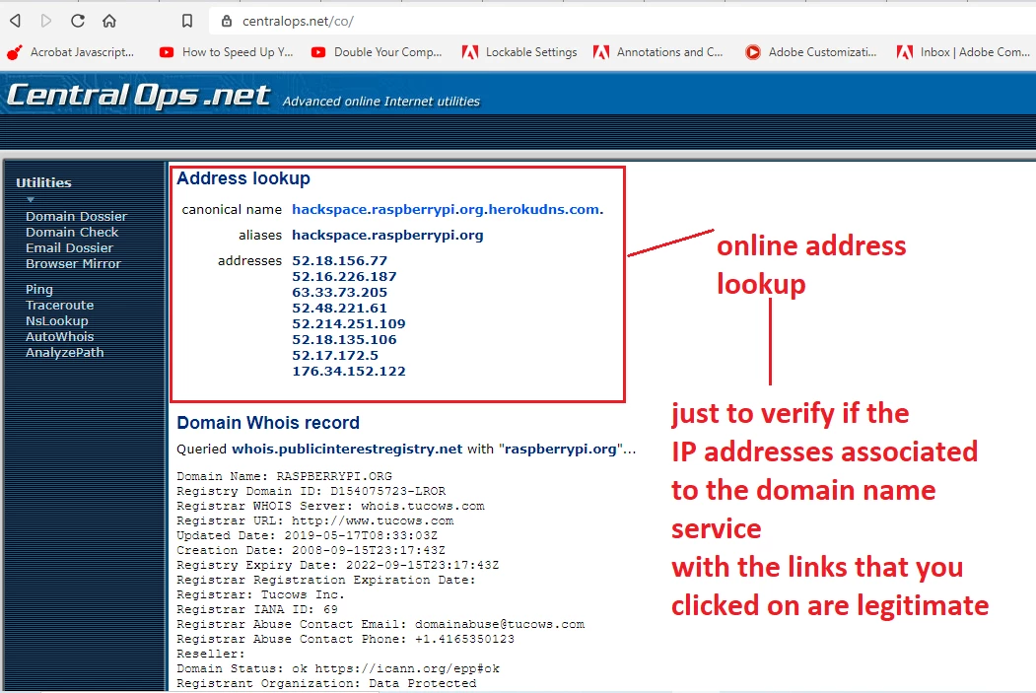
Task: Click Registrar: Tucows Inc. line
Action: click(260, 594)
